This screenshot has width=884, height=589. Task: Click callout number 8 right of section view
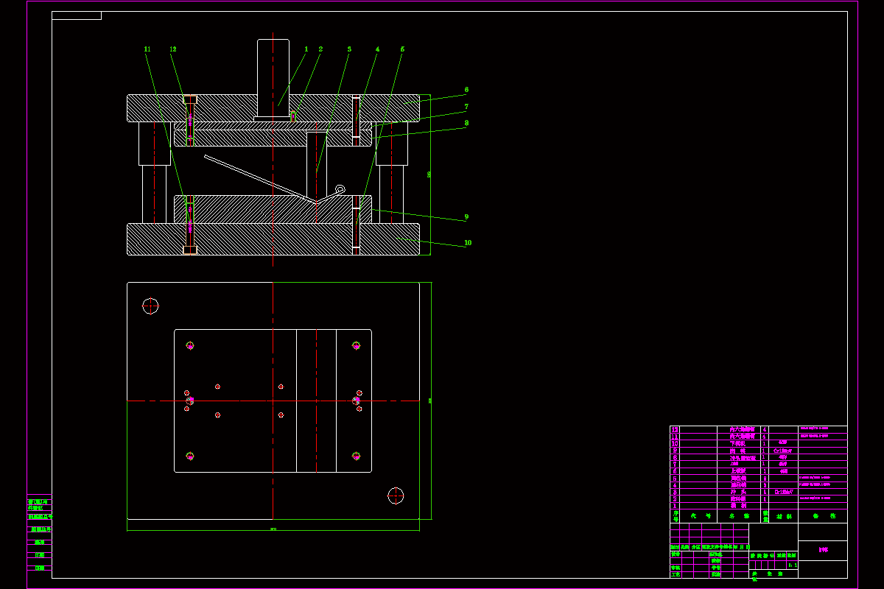[466, 123]
